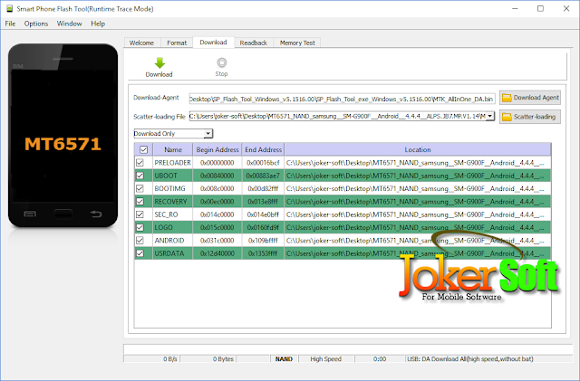This screenshot has width=580, height=381.
Task: Click begin address 0x014c0000
Action: (x=217, y=214)
